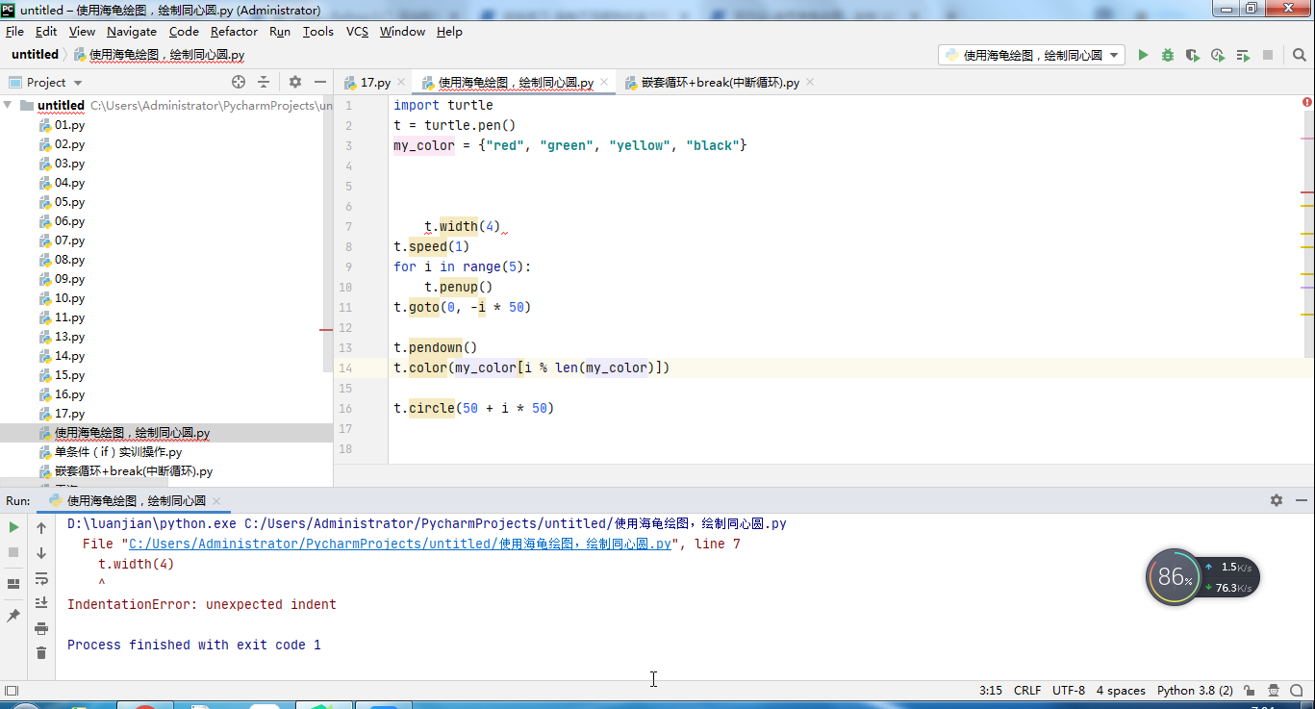This screenshot has height=709, width=1315.
Task: Click the speech bubble icon in status bar
Action: (x=1298, y=691)
